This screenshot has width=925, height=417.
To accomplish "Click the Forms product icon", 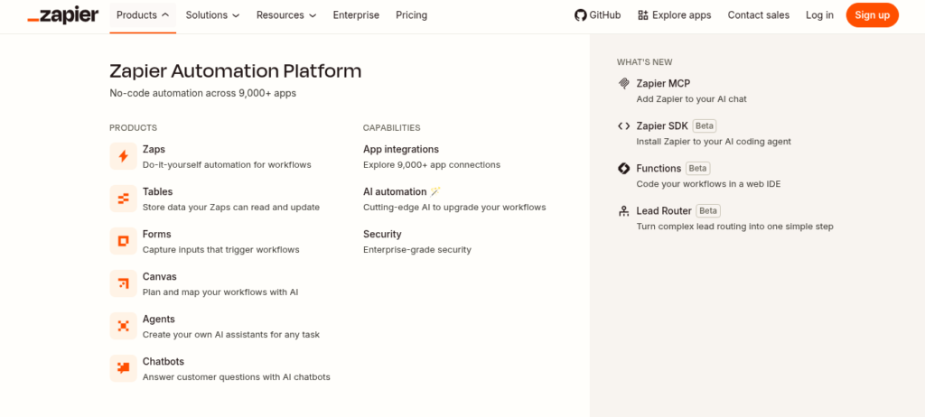I will click(123, 241).
